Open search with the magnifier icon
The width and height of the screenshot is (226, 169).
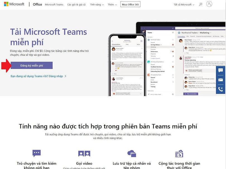(x=200, y=4)
